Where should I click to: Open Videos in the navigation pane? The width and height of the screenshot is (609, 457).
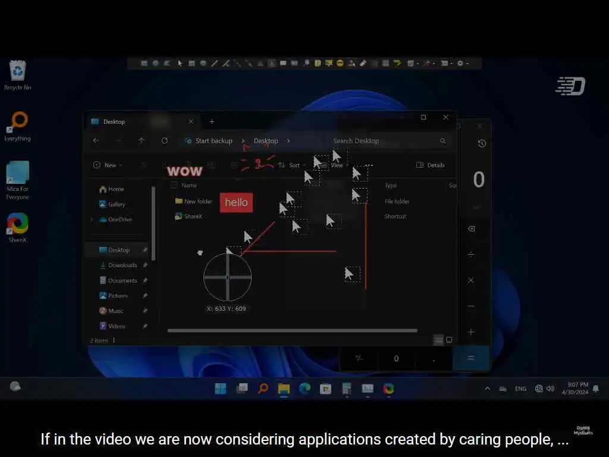tap(112, 326)
